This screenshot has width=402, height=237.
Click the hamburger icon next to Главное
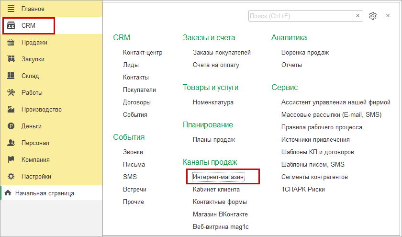coord(11,9)
